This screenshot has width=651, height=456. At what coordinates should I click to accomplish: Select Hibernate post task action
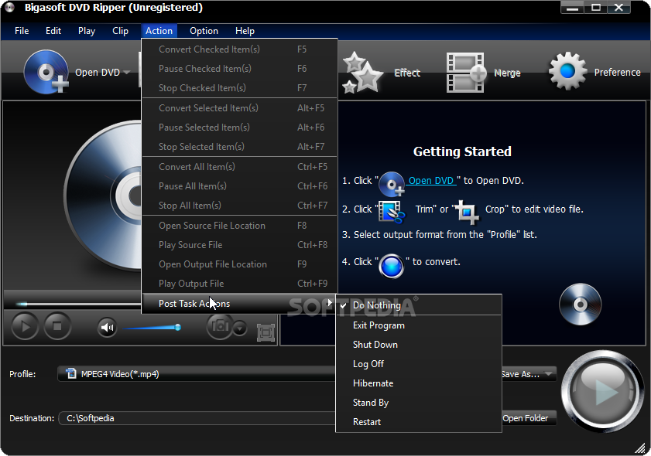[x=419, y=383]
